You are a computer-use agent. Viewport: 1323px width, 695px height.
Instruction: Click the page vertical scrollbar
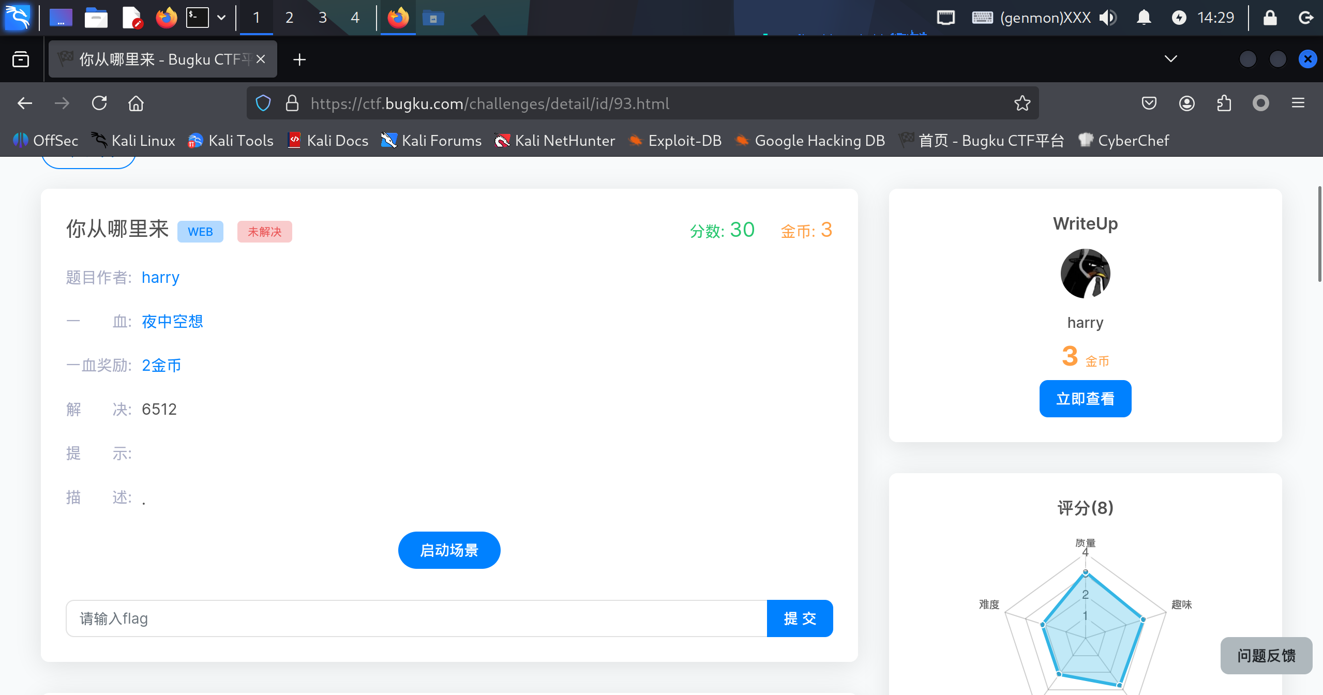(1319, 233)
